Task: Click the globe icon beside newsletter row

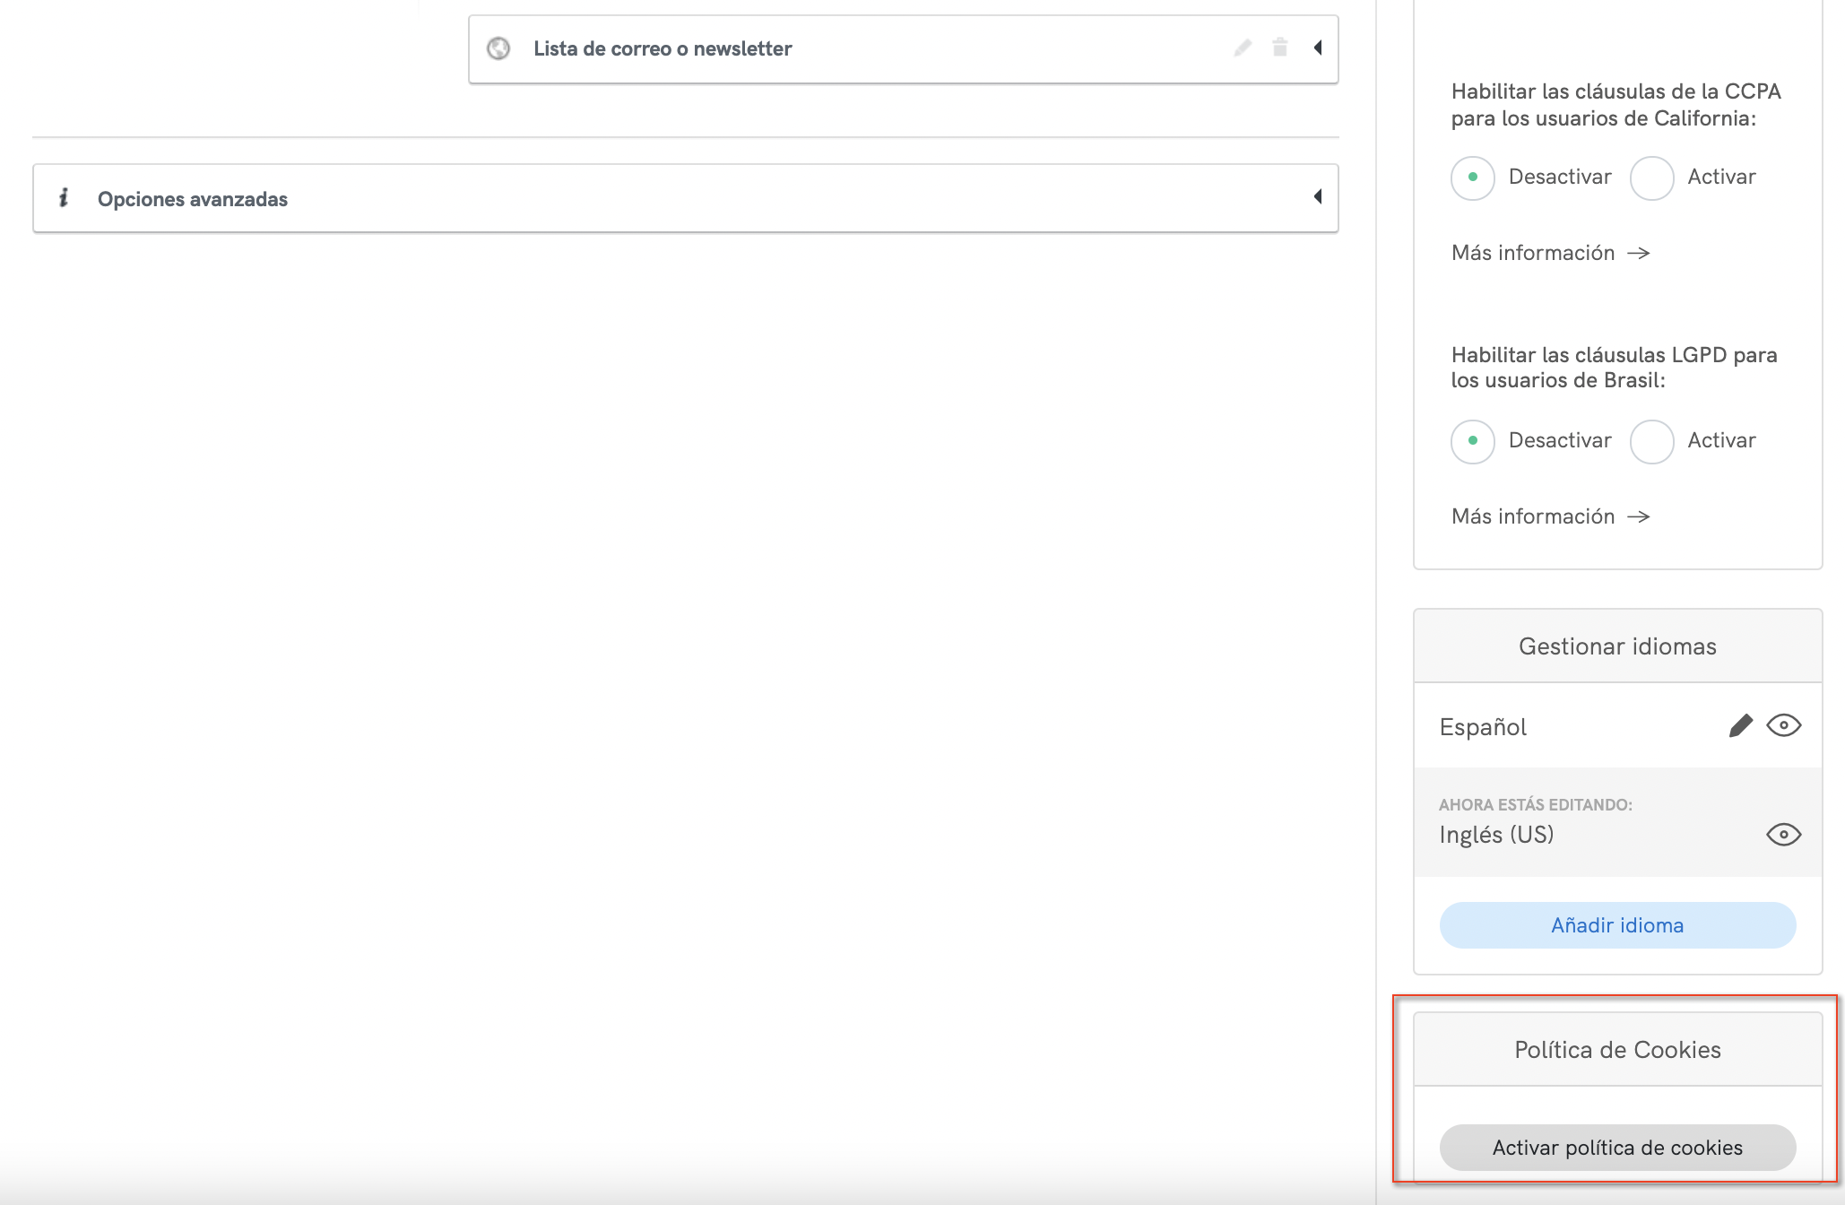Action: [x=498, y=48]
